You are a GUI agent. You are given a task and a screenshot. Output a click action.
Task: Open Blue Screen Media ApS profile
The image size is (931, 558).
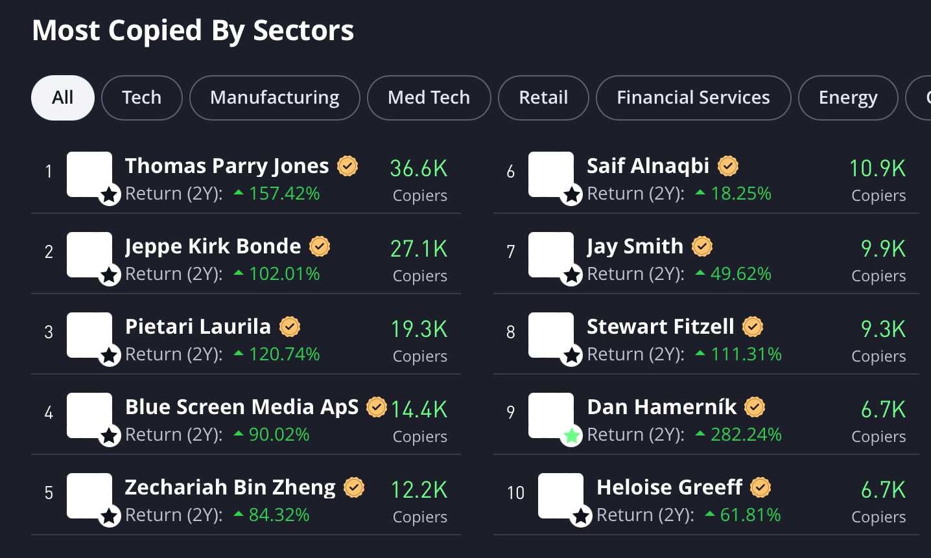point(242,407)
